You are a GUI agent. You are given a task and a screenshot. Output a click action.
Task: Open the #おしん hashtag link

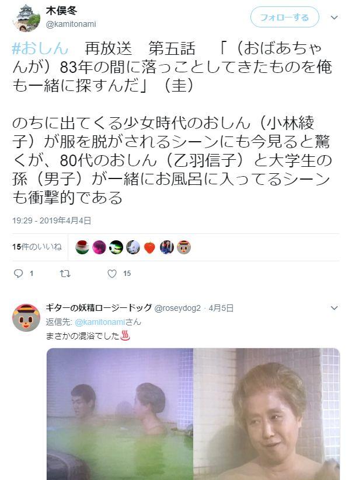[40, 48]
